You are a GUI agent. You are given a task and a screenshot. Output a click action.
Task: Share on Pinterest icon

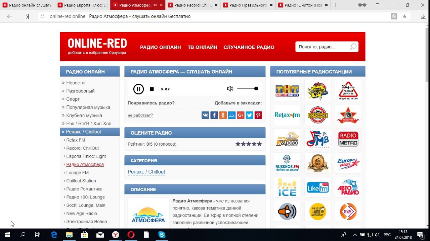point(258,115)
